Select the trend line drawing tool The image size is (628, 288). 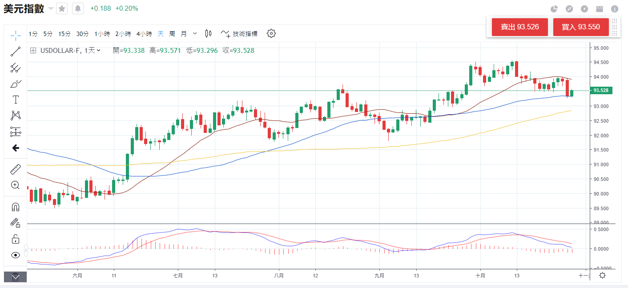16,51
